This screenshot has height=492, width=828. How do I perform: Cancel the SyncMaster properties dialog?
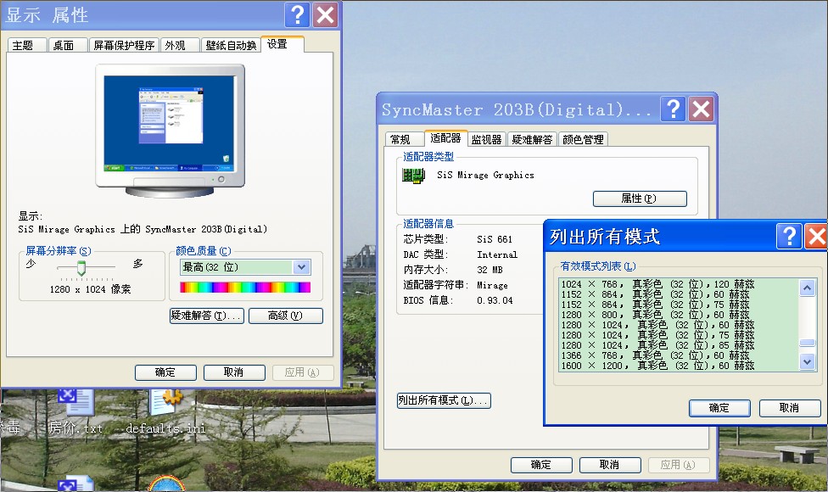click(610, 465)
